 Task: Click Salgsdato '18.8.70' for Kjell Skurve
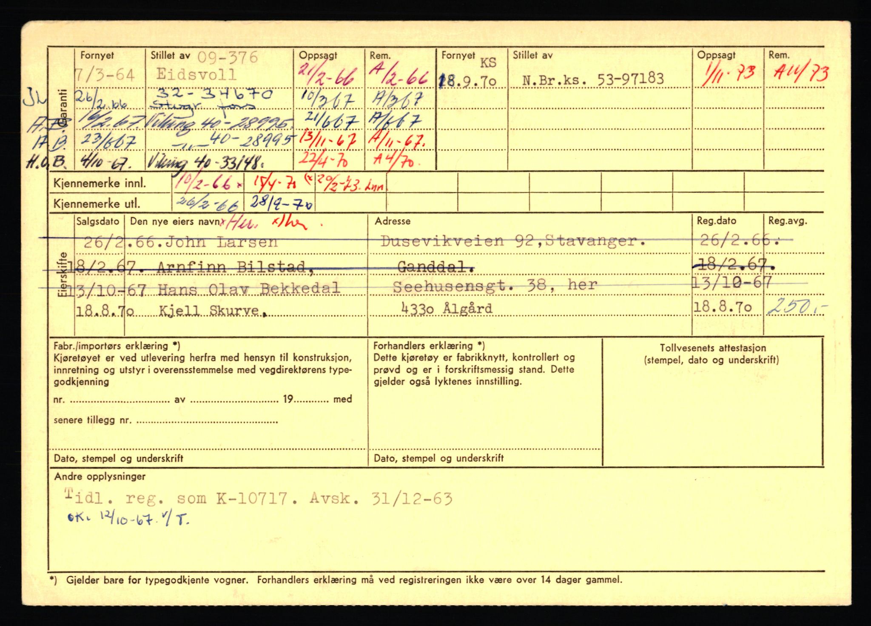tap(105, 311)
